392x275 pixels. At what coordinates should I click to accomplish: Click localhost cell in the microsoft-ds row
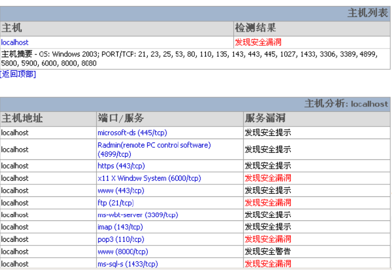point(15,133)
